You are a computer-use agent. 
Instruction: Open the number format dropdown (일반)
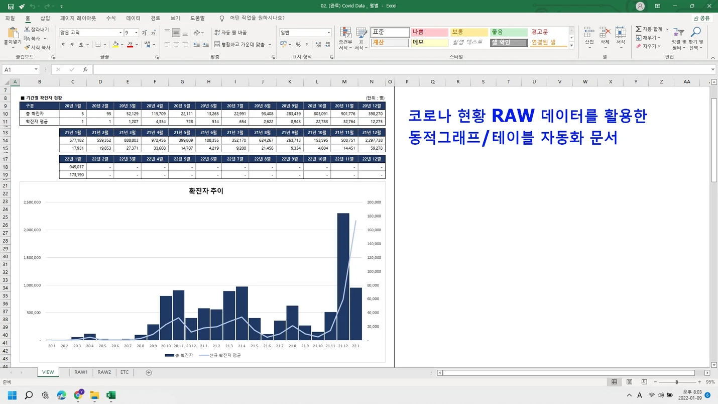tap(329, 33)
